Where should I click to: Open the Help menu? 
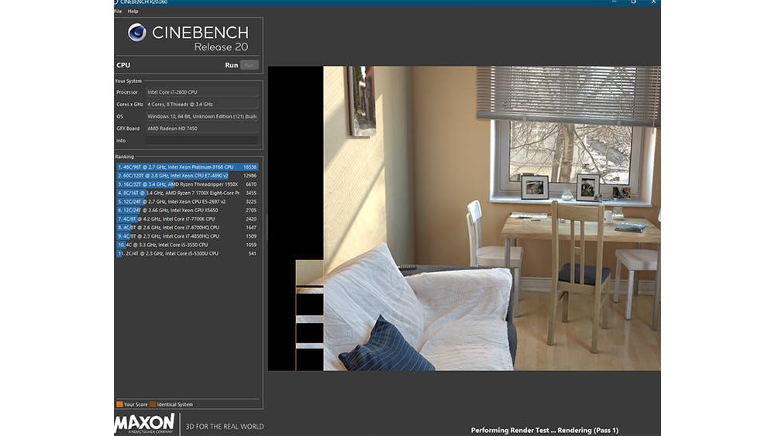(x=133, y=12)
